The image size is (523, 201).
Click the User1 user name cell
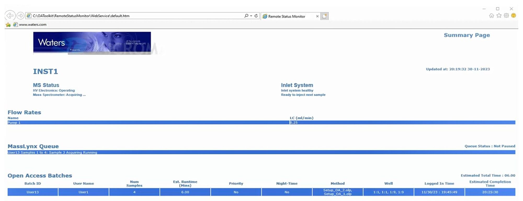point(83,192)
